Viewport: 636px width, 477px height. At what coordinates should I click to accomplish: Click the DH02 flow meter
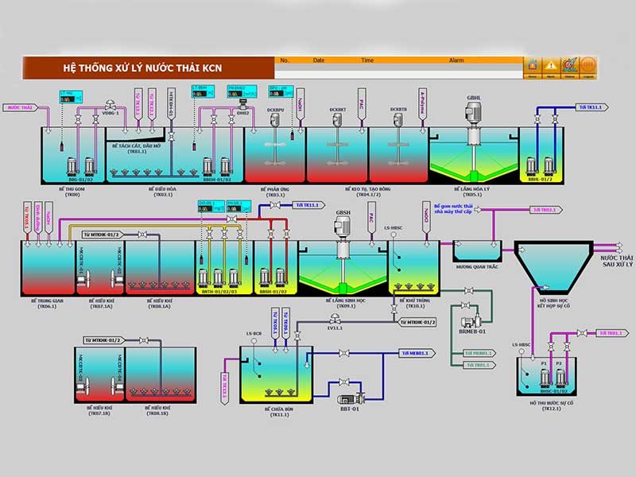[x=241, y=104]
